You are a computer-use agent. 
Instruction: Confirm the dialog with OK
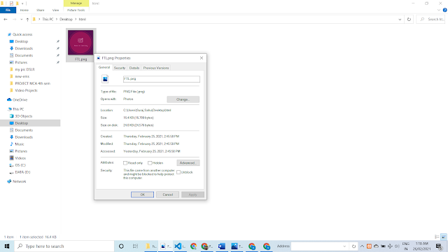[x=142, y=195]
